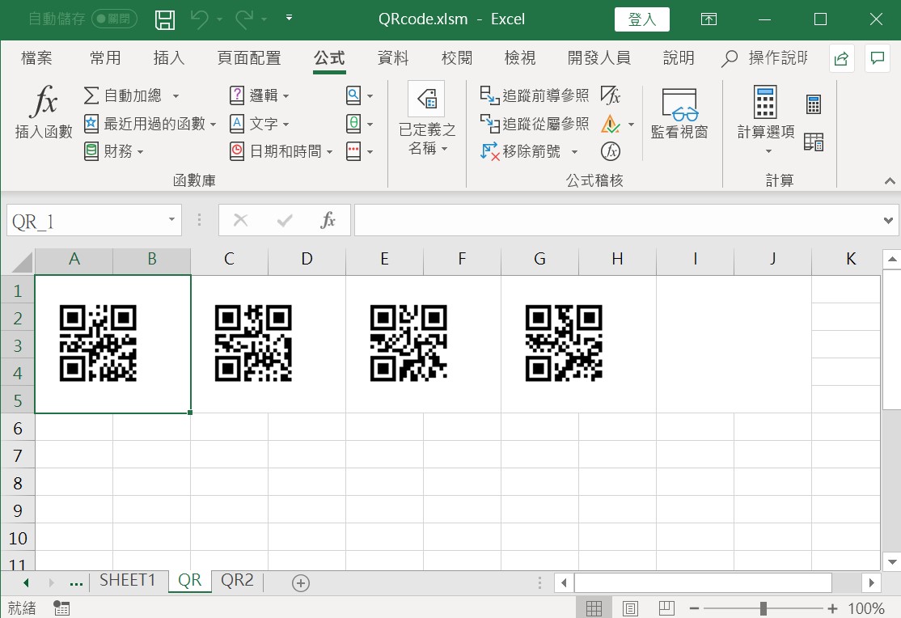This screenshot has width=901, height=618.
Task: Click Ribbon Display Options icon
Action: tap(709, 19)
